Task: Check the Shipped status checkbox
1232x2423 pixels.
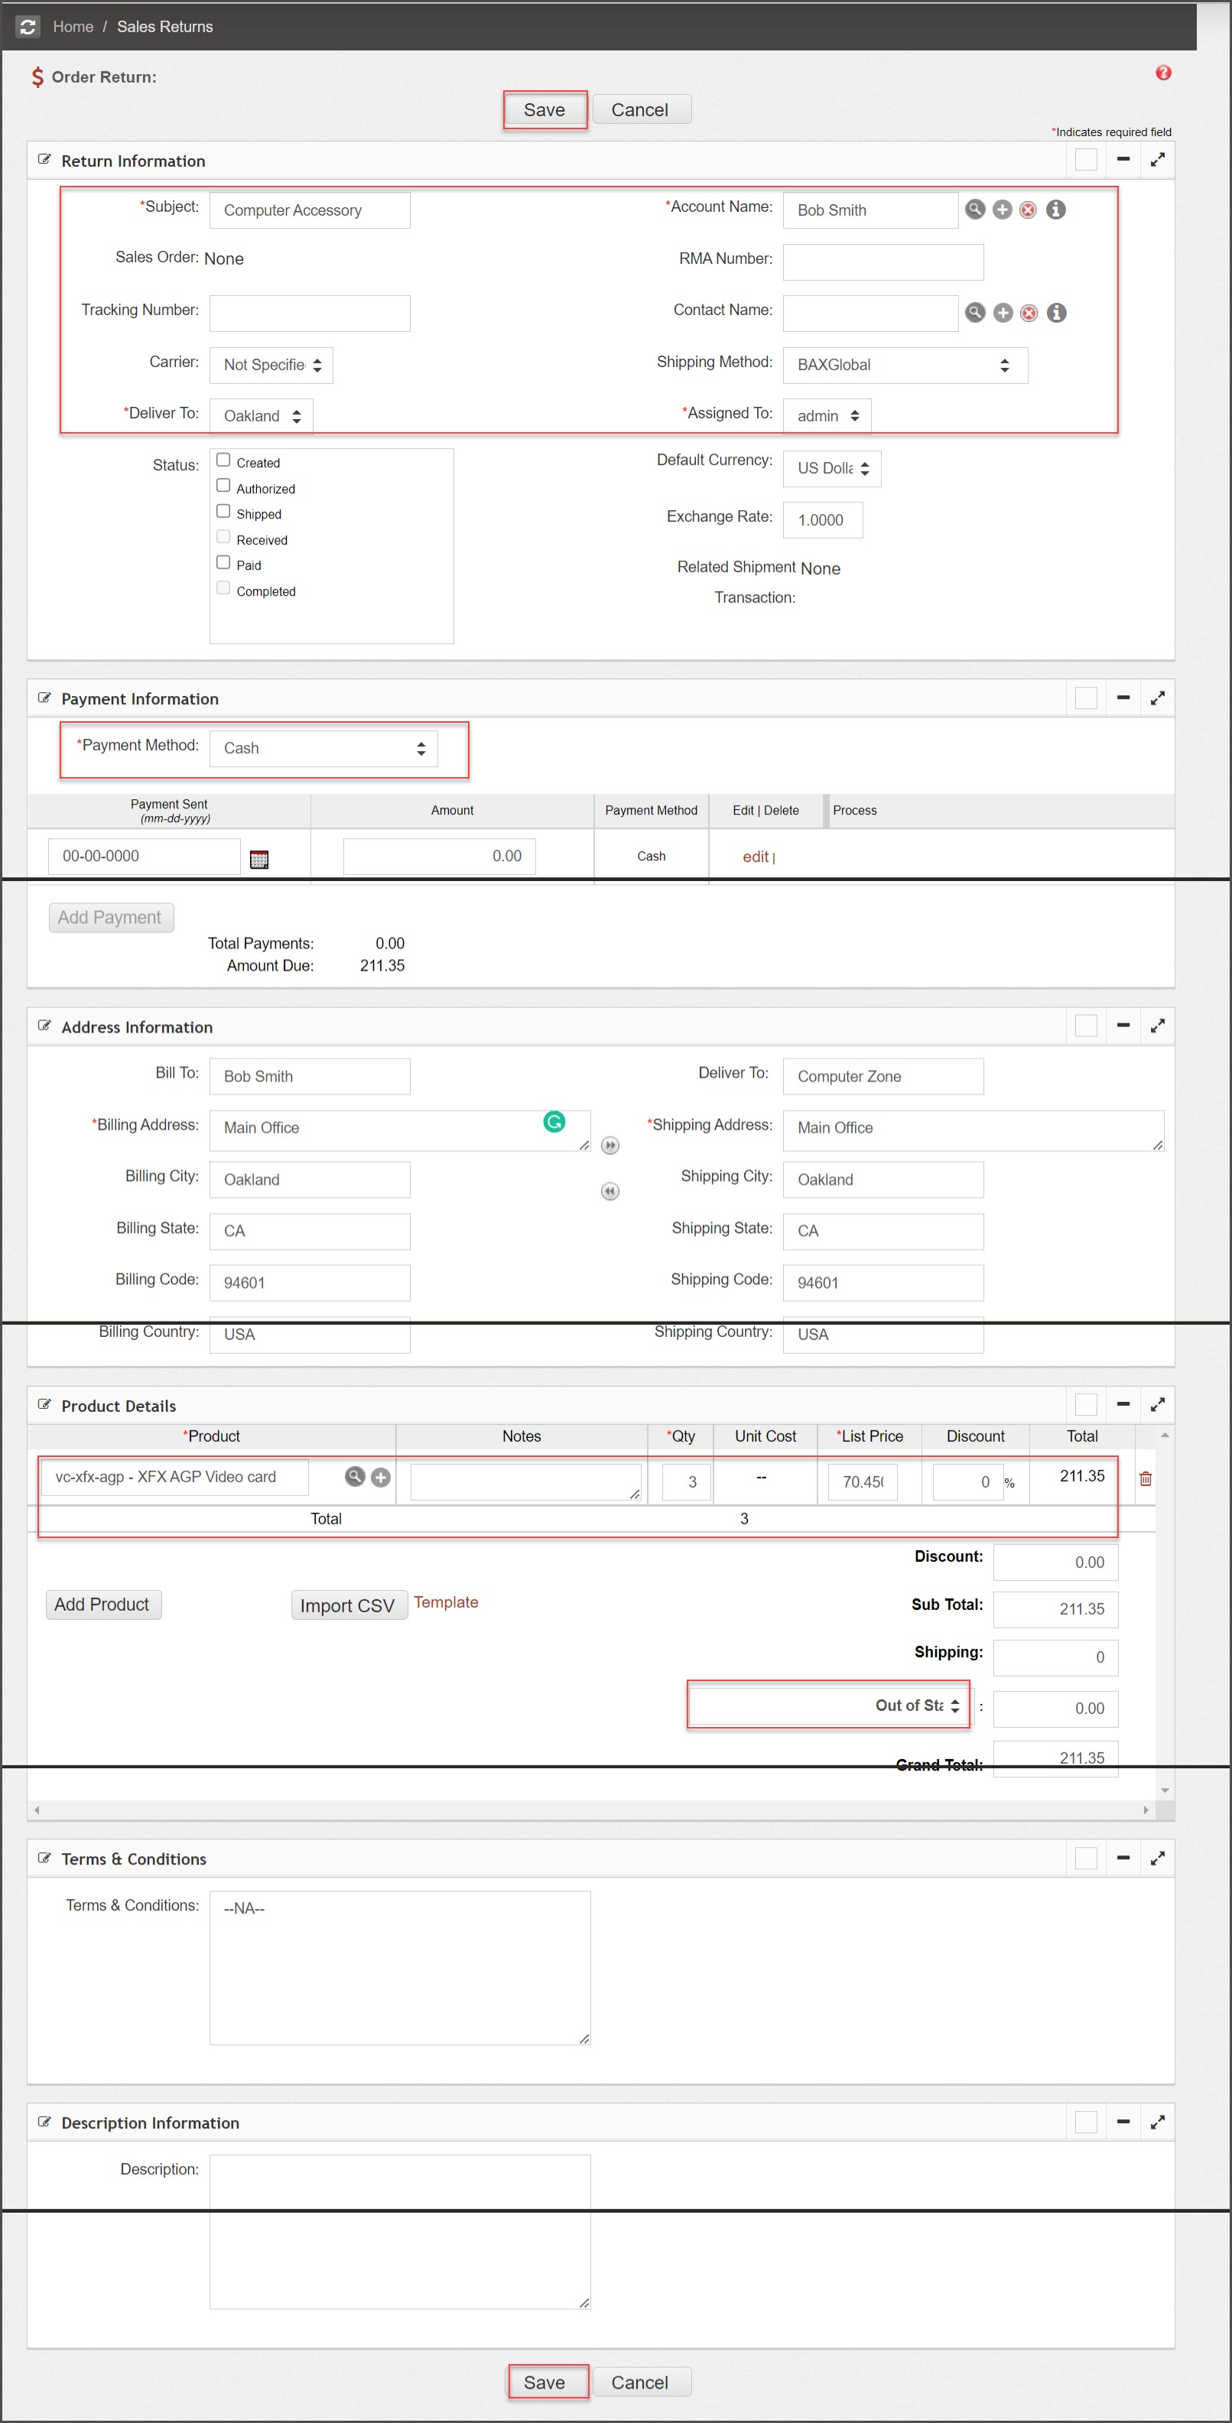Action: pyautogui.click(x=223, y=511)
